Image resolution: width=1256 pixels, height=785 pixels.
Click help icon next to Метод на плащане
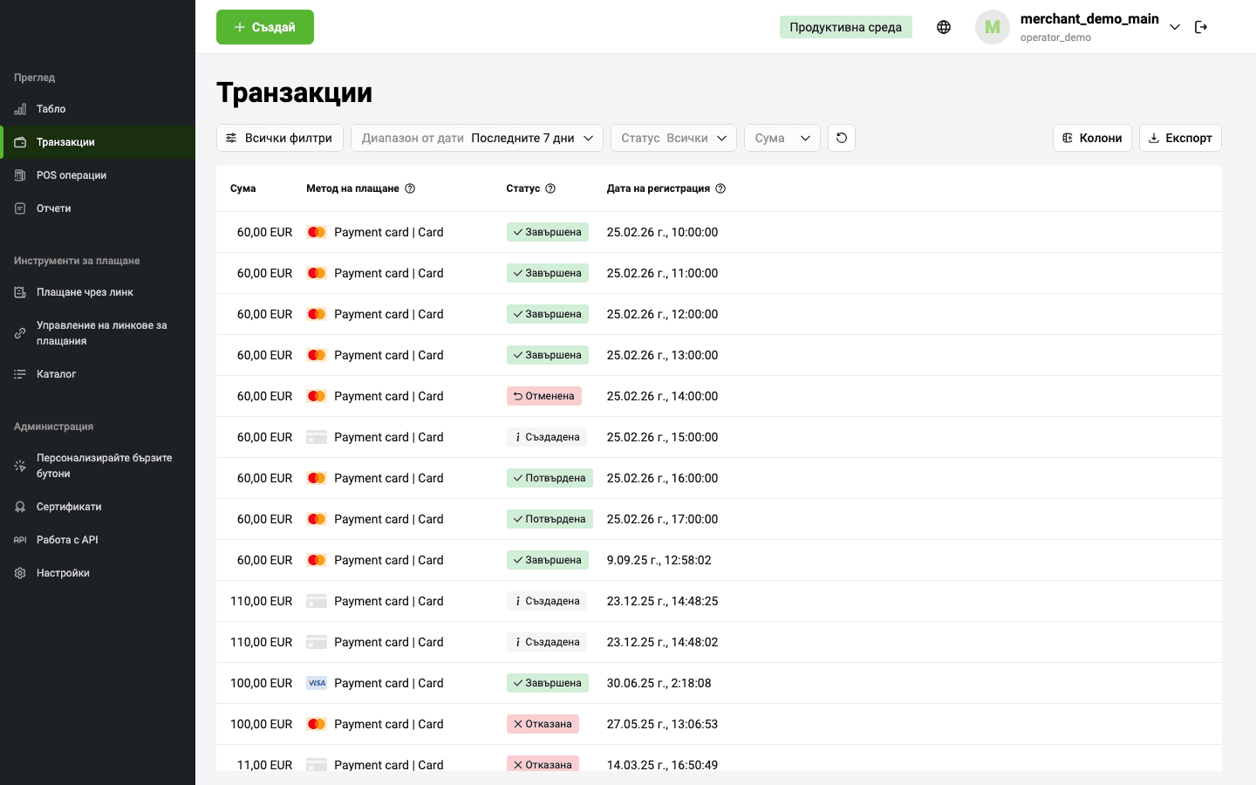pos(410,188)
